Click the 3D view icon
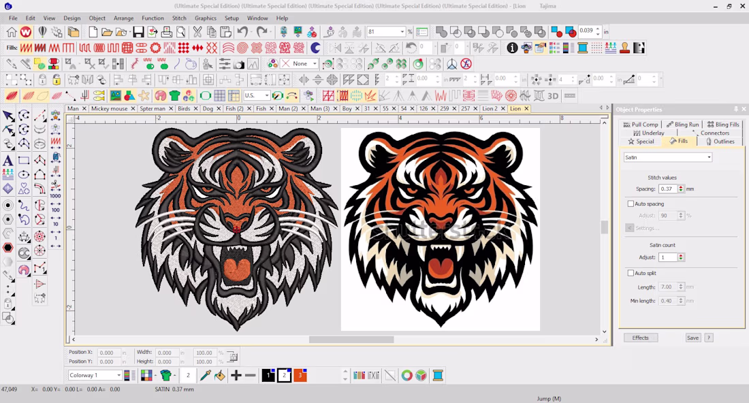This screenshot has height=403, width=749. pyautogui.click(x=553, y=96)
